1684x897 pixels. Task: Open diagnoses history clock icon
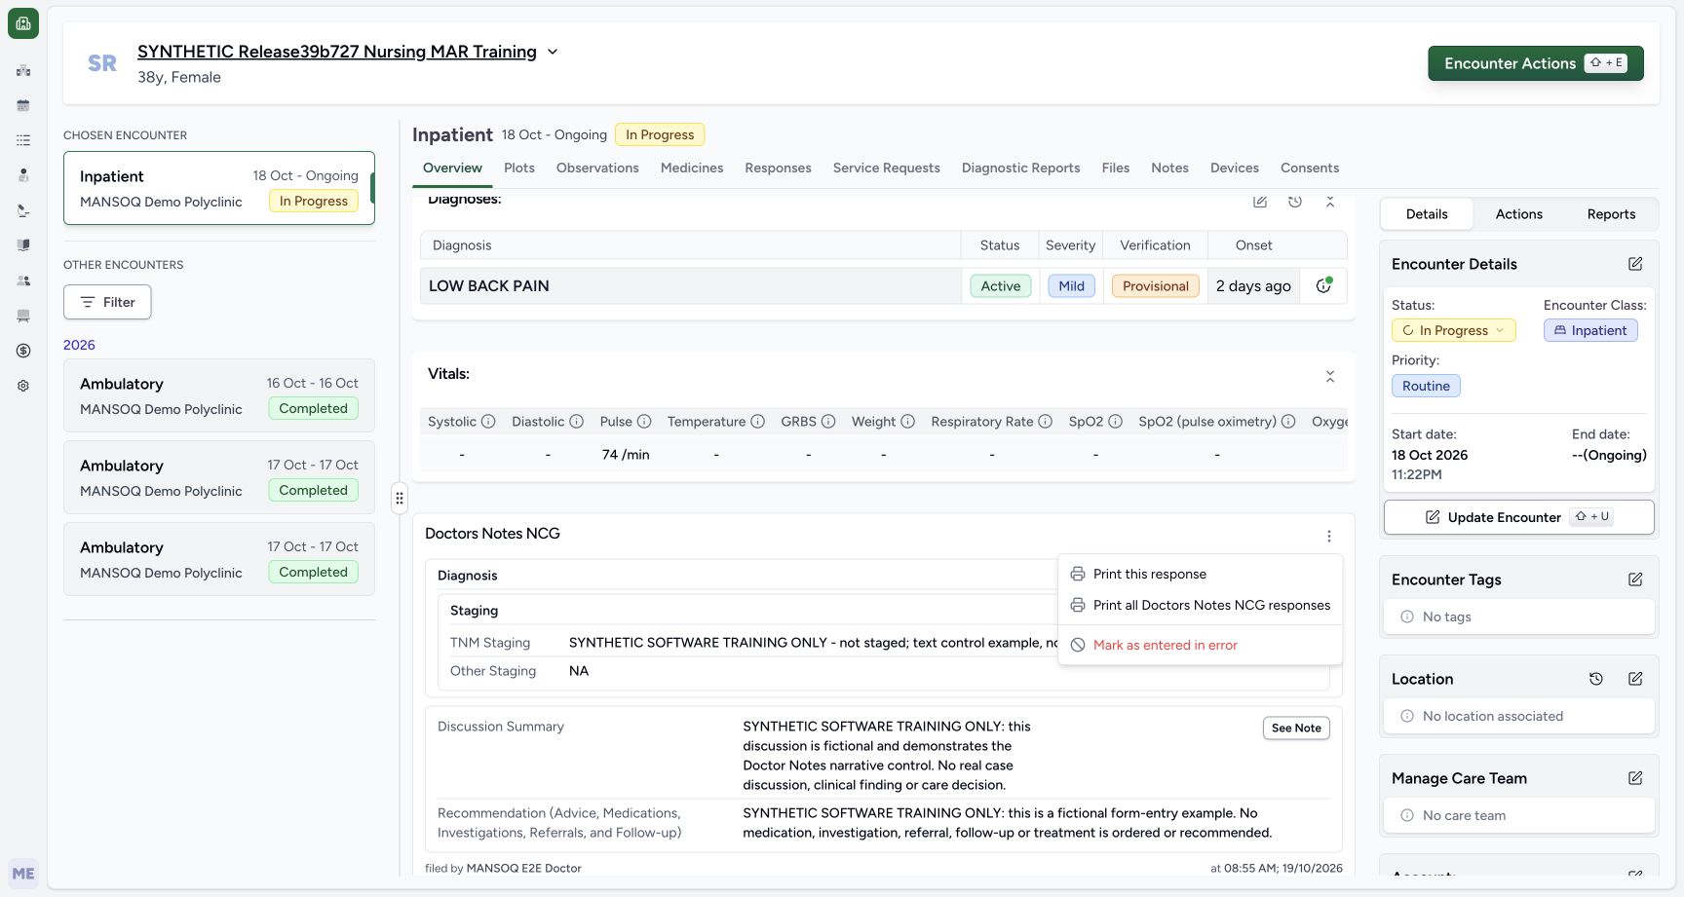tap(1295, 201)
